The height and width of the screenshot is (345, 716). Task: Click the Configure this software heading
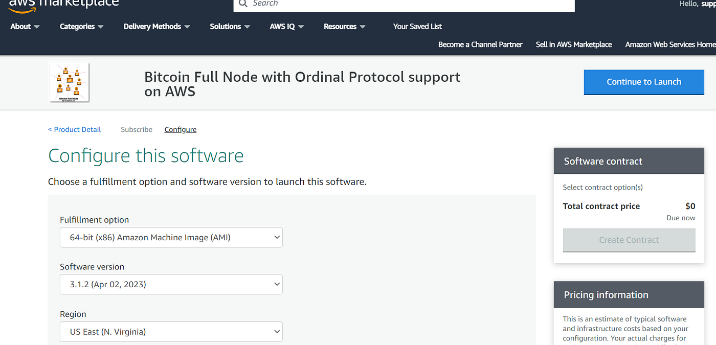pos(146,155)
